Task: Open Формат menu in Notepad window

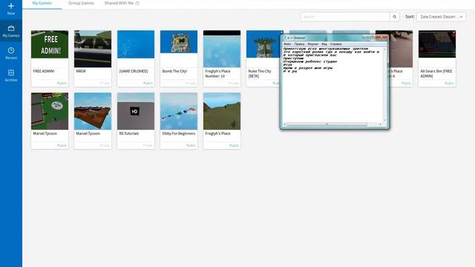Action: pyautogui.click(x=313, y=44)
